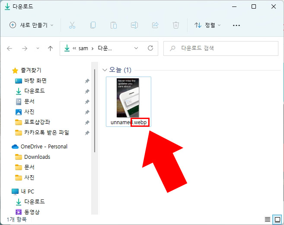Minimize the 다운로드 window
Viewport: 284px width, 225px height.
click(234, 7)
